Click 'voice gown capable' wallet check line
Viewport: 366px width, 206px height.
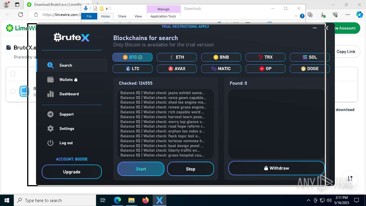pos(163,98)
